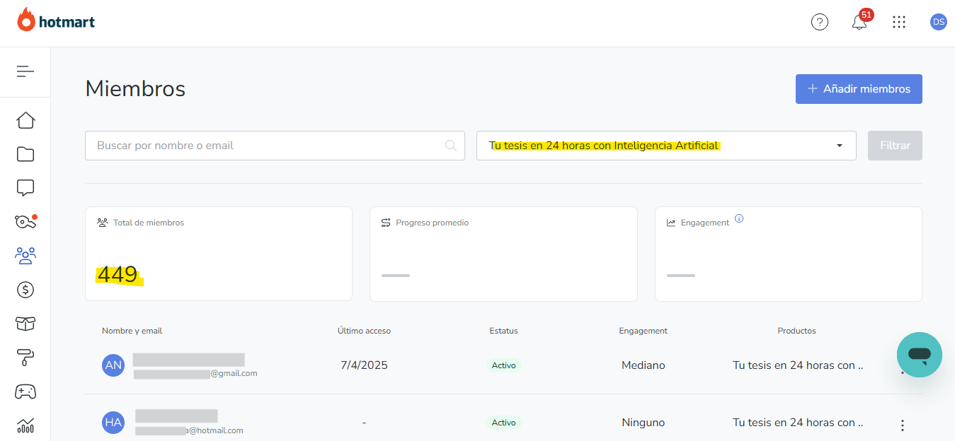
Task: Click product name in AN member row
Action: [798, 365]
